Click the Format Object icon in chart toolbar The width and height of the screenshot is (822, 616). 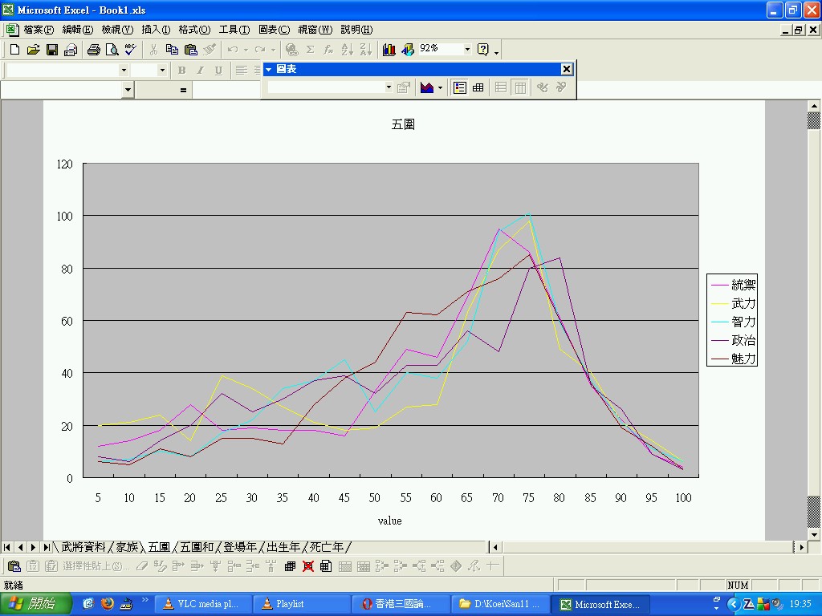(403, 88)
